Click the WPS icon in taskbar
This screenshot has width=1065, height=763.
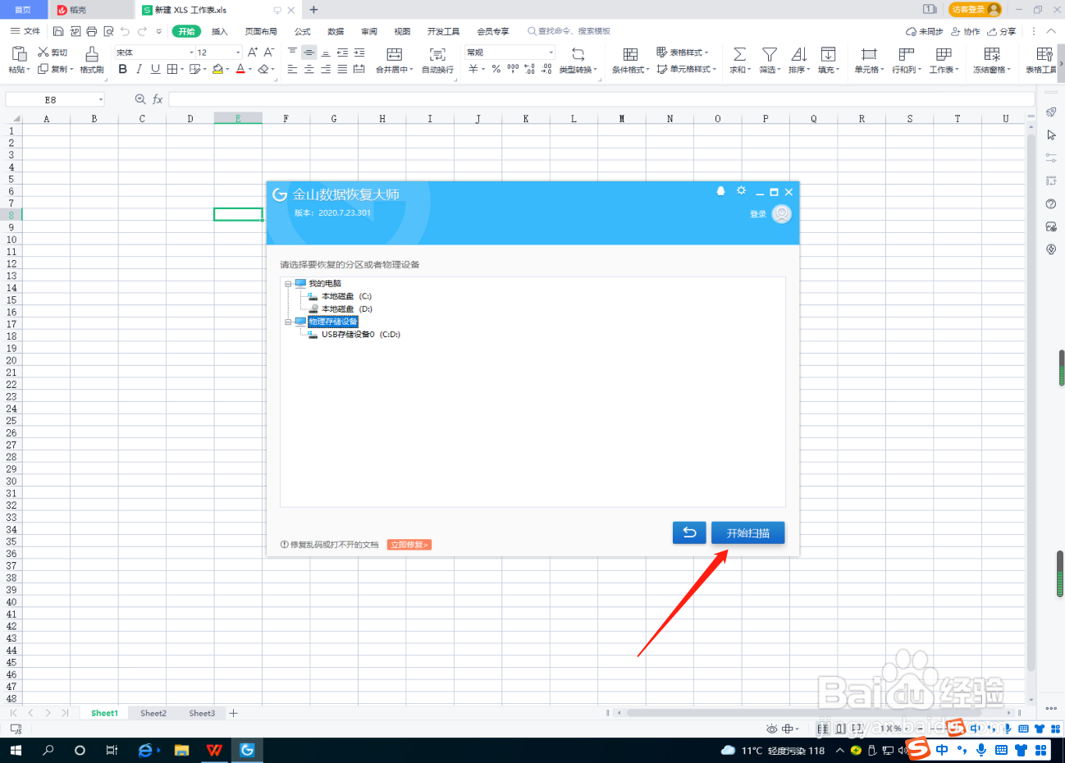click(215, 750)
